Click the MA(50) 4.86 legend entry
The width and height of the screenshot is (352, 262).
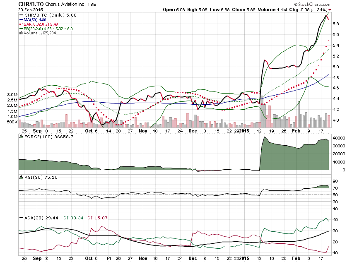[x=35, y=20]
